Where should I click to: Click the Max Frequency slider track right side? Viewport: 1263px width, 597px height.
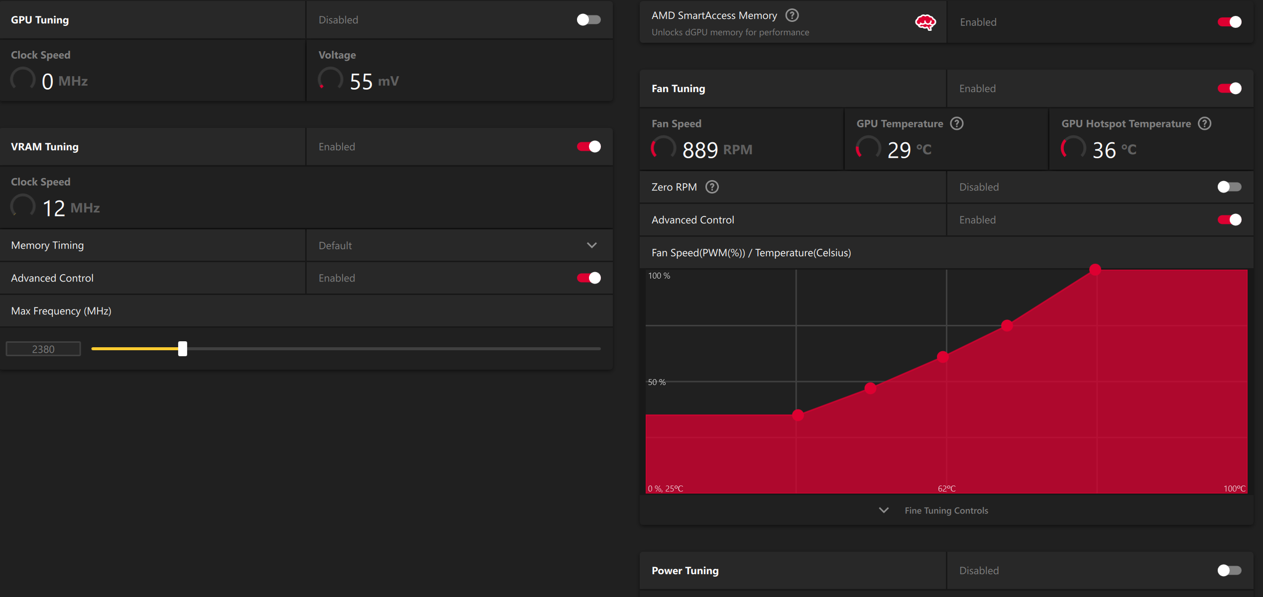394,349
